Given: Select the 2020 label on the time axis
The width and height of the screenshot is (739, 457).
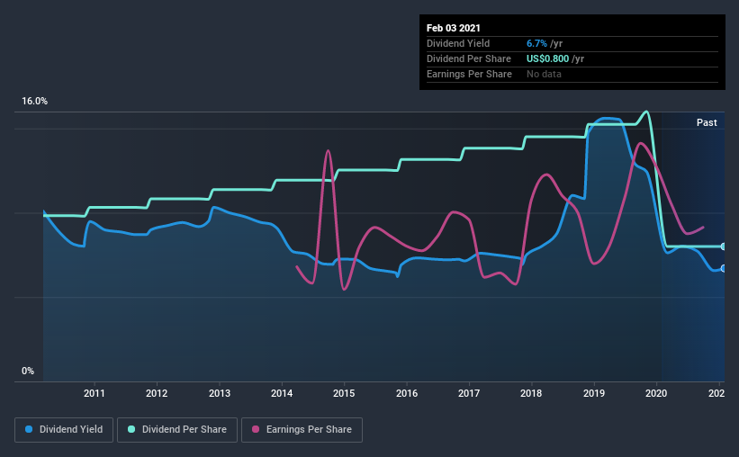Looking at the screenshot, I should pyautogui.click(x=656, y=393).
